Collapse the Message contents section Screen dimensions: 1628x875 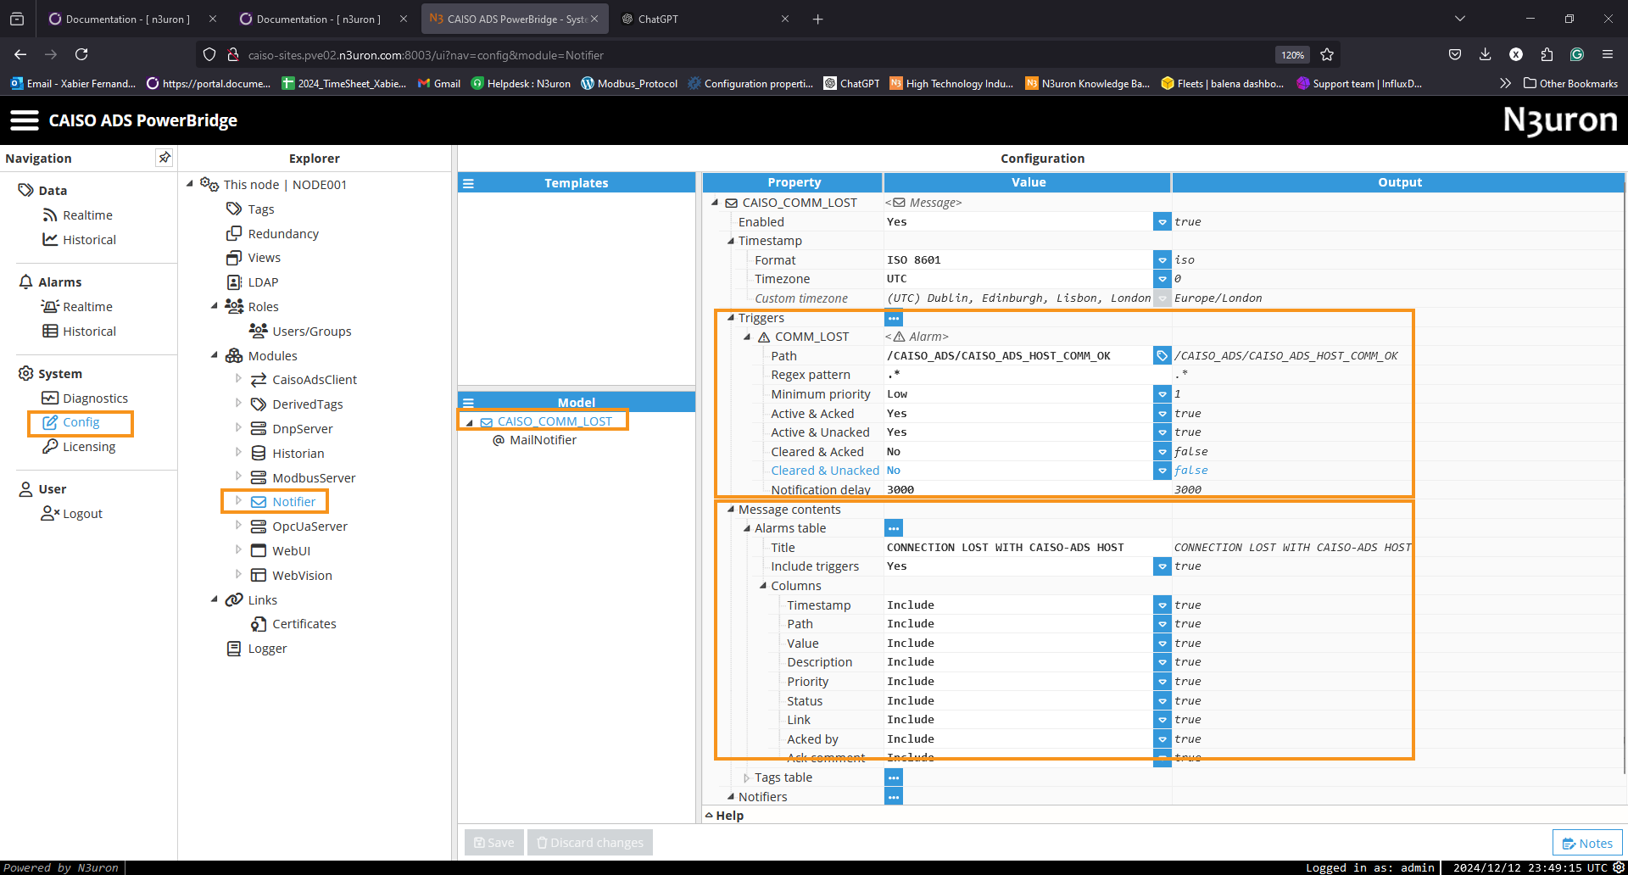point(730,509)
